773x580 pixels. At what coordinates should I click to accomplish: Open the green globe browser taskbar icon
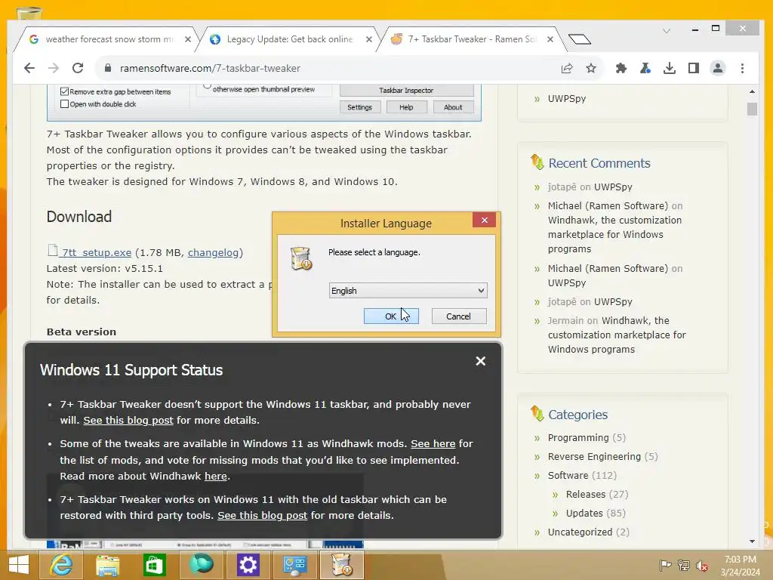pos(201,565)
